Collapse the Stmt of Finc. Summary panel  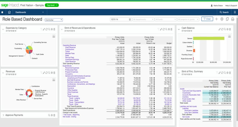(x=179, y=73)
